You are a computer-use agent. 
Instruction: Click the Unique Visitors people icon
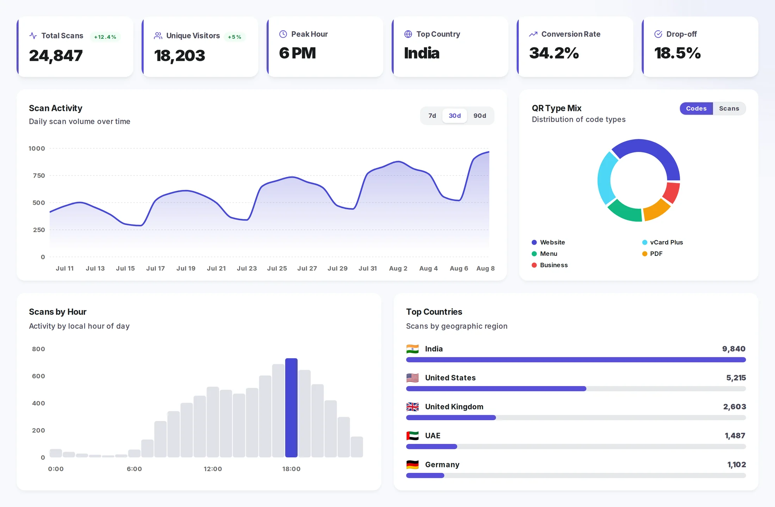pyautogui.click(x=158, y=36)
